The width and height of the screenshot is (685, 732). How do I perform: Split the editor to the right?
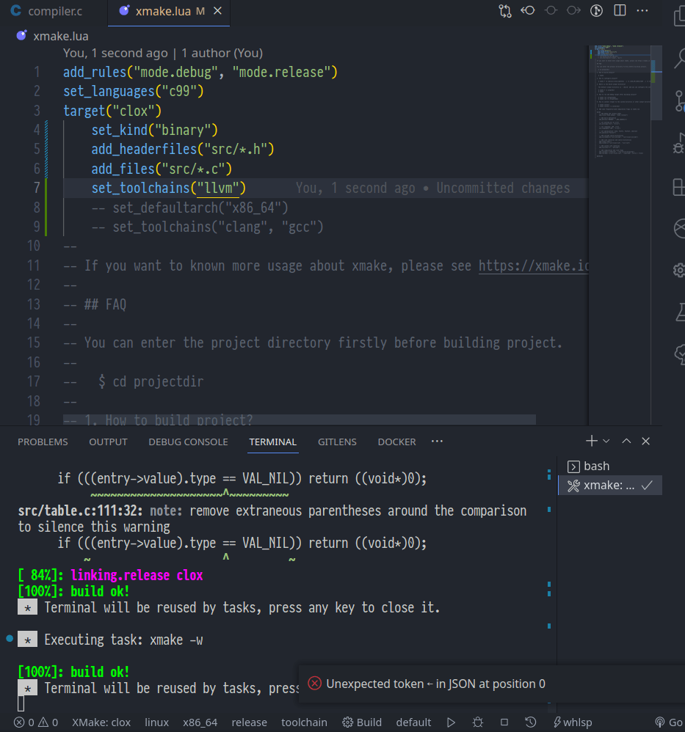[x=620, y=11]
